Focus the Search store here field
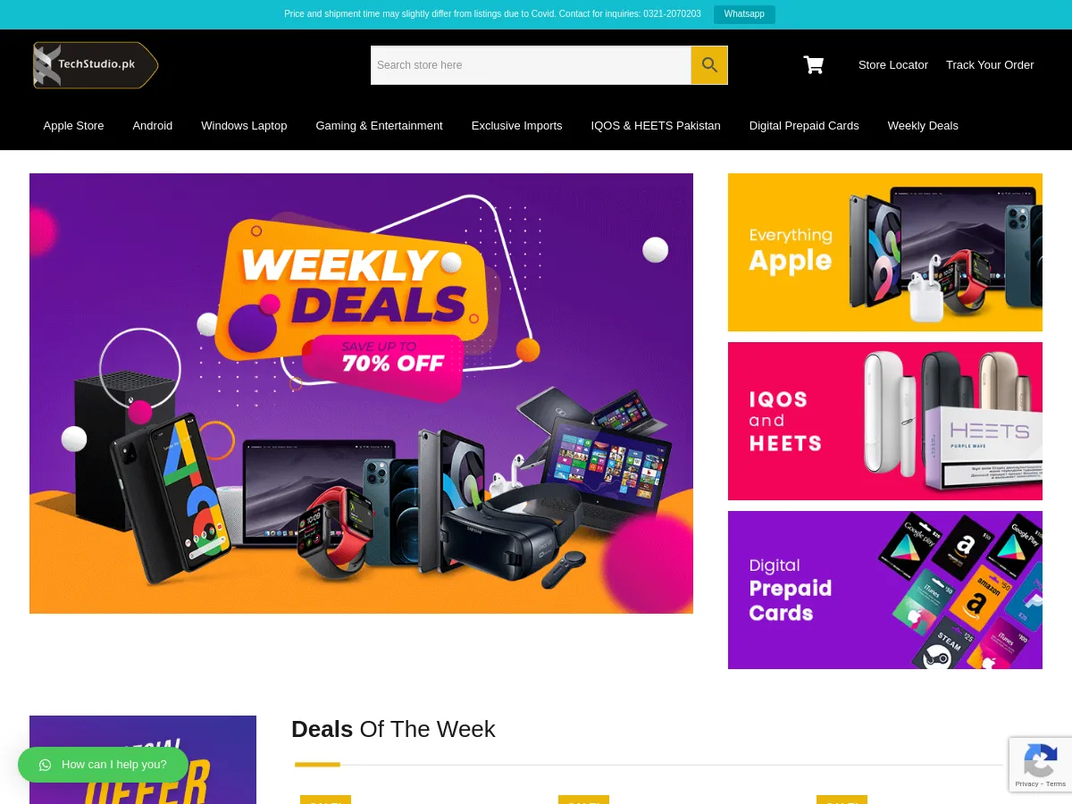This screenshot has height=804, width=1072. click(532, 65)
